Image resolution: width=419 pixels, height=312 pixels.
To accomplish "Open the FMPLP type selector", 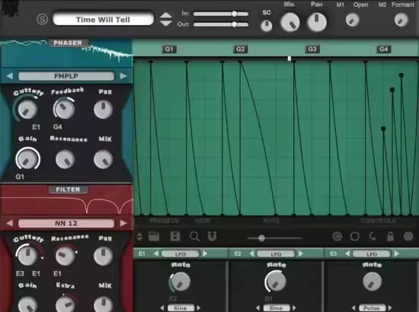I will click(66, 76).
